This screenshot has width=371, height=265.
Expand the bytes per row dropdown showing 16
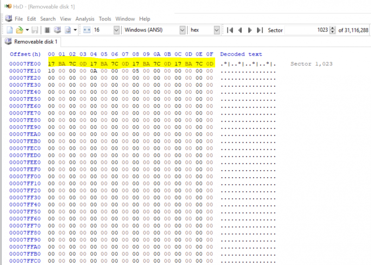(116, 30)
